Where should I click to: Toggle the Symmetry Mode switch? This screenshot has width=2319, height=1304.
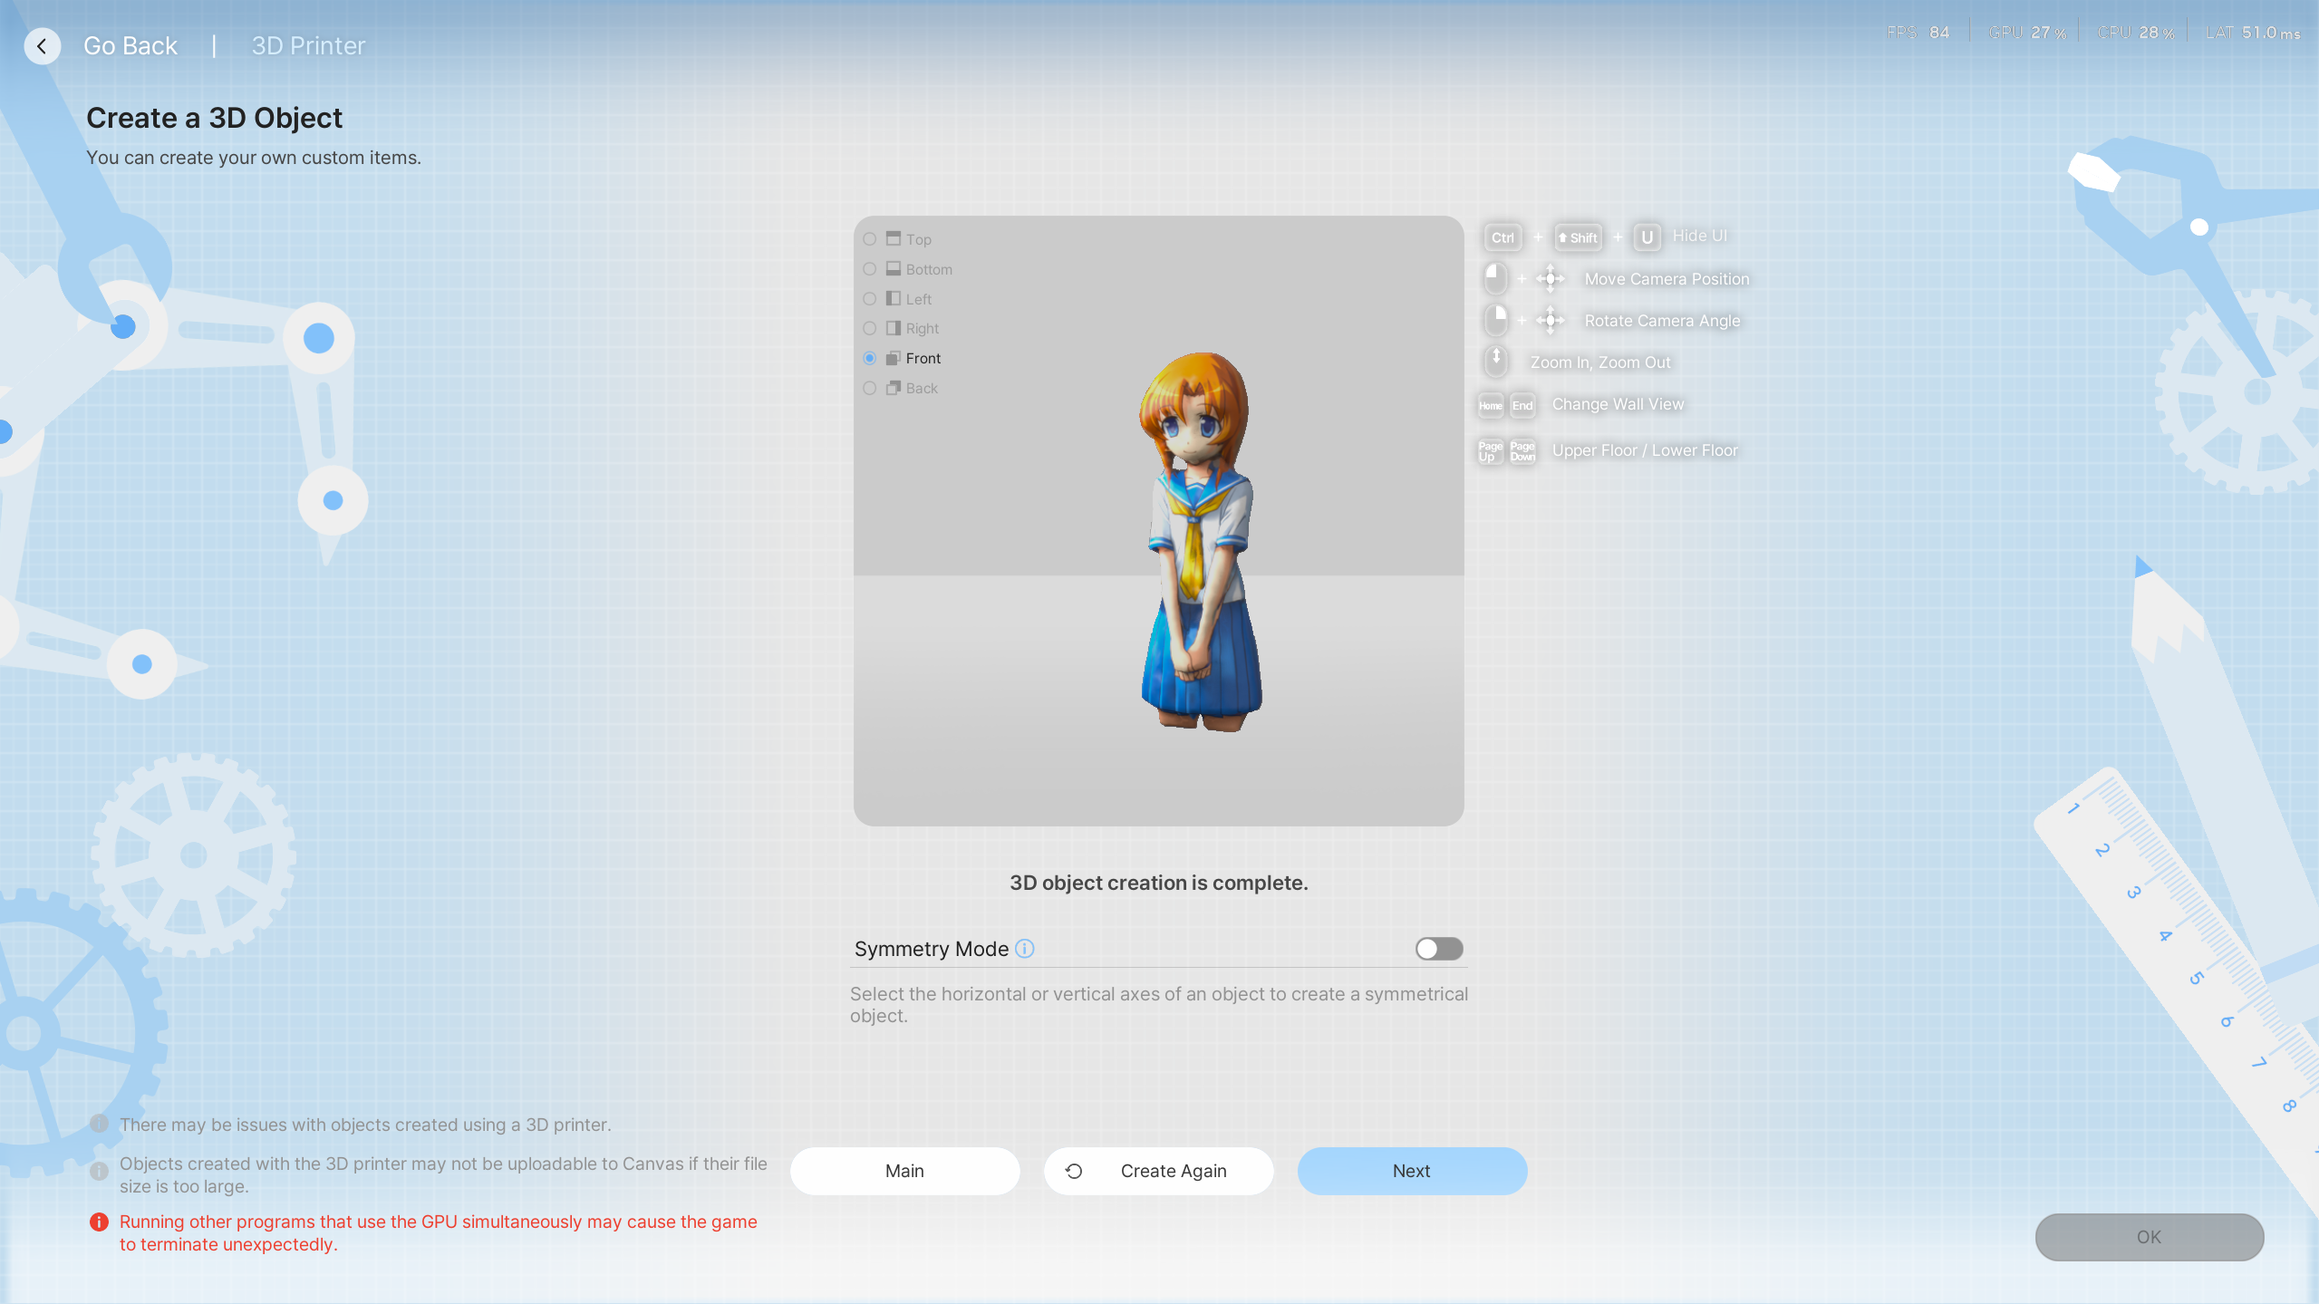[1439, 949]
